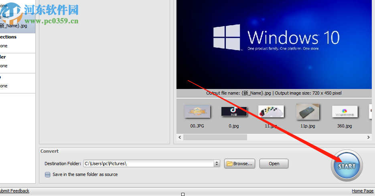Open the Destination Folder dropdown arrows
This screenshot has height=196, width=375.
217,164
